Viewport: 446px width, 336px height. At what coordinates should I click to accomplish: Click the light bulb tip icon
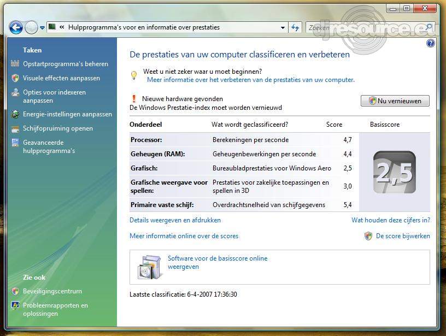click(134, 75)
